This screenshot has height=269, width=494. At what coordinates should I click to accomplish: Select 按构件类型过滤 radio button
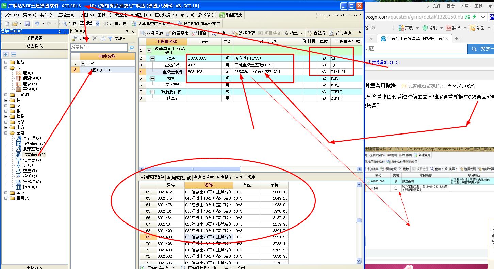[142, 268]
